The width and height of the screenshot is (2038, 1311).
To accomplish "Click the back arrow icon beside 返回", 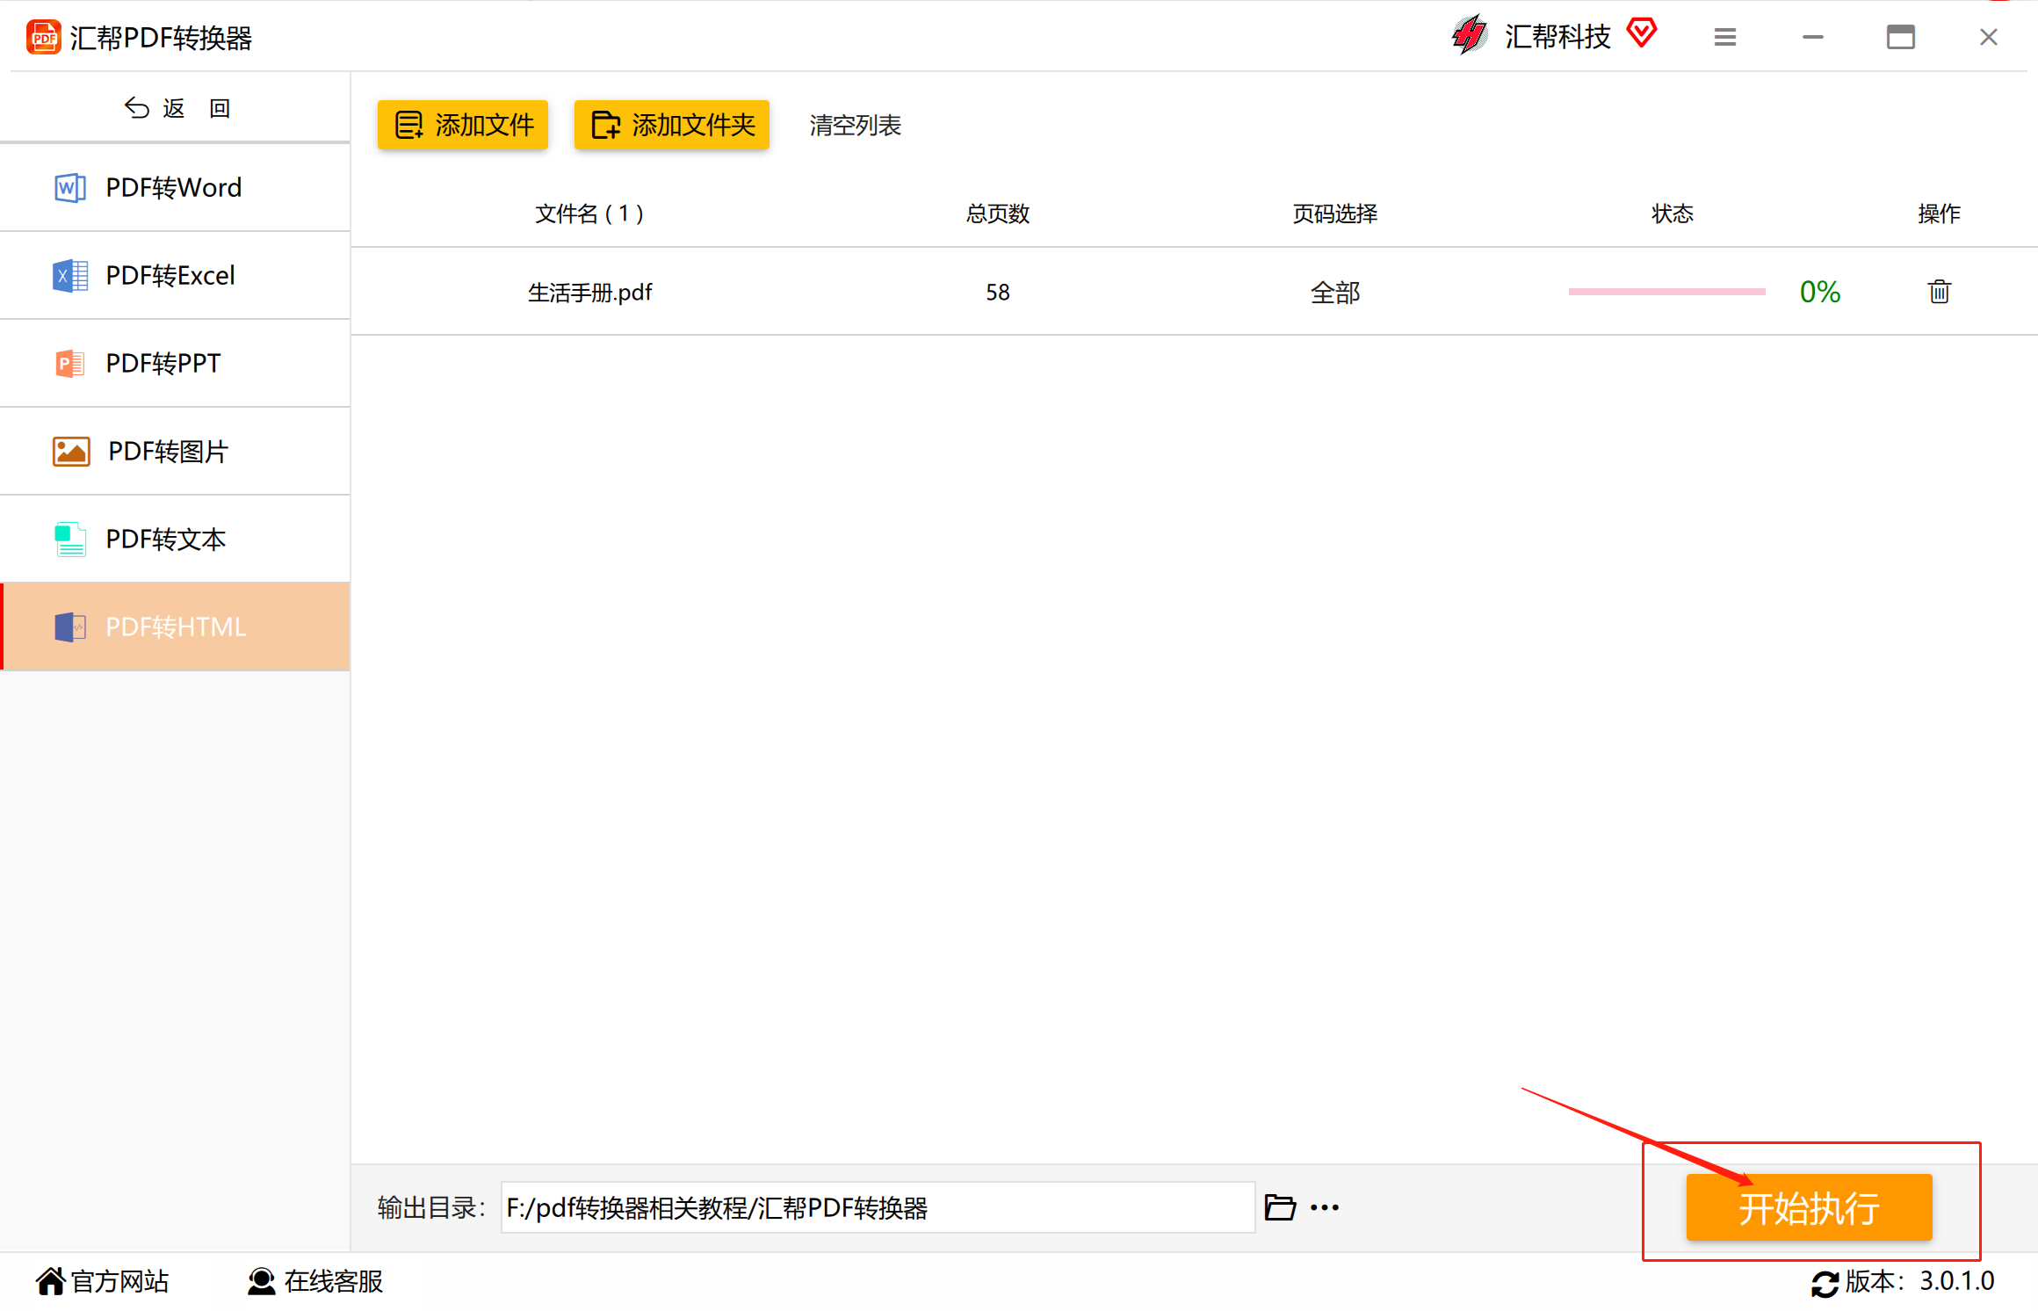I will (x=136, y=108).
